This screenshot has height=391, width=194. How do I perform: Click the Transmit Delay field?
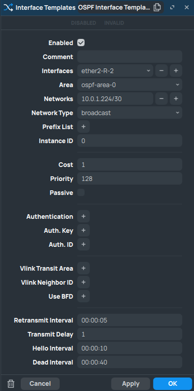click(130, 334)
